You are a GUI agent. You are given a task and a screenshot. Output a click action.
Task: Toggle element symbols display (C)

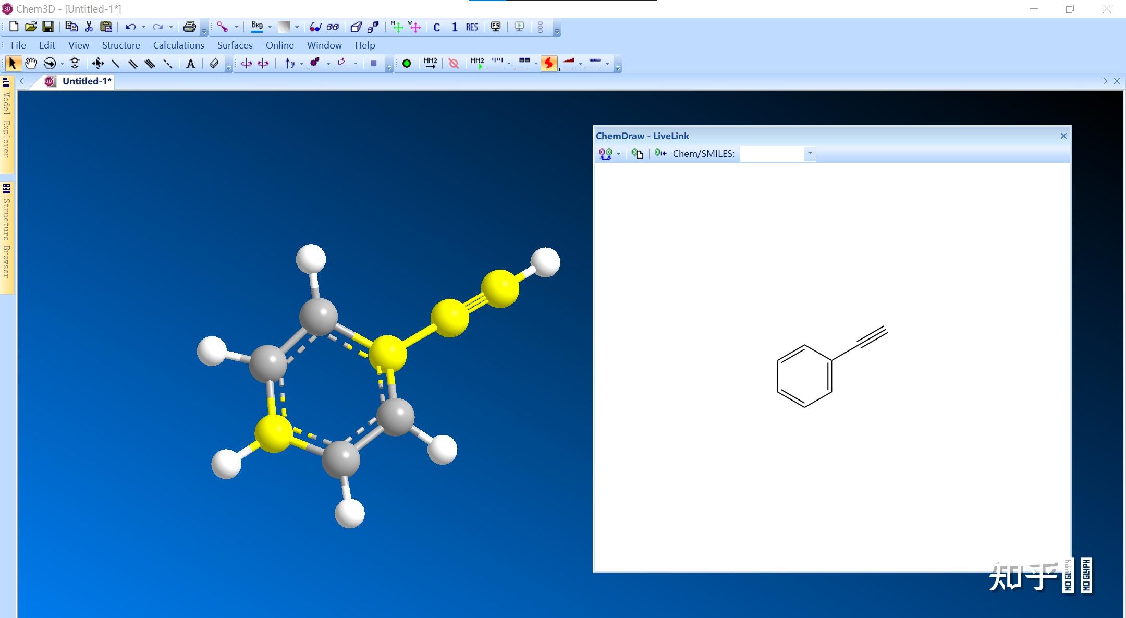coord(437,27)
